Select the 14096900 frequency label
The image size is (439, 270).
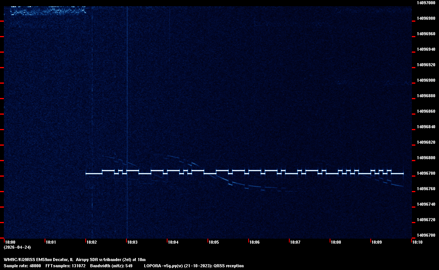426,80
